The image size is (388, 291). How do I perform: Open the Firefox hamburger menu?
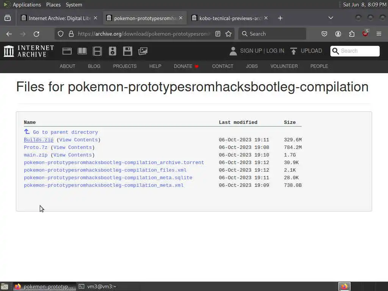coord(379,34)
